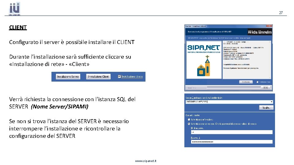The width and height of the screenshot is (294, 165).
Task: Open the Server Database dropdown arrow
Action: (272, 102)
